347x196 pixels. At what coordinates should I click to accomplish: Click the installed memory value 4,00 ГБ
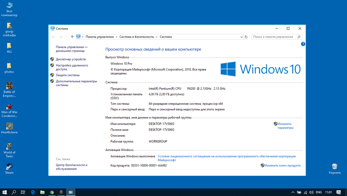pyautogui.click(x=166, y=94)
